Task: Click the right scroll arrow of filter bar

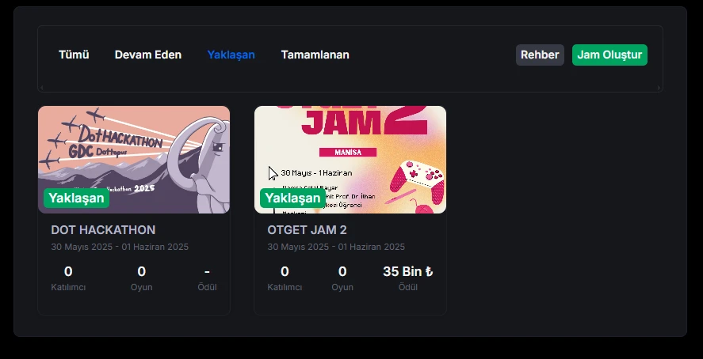Action: pos(659,88)
